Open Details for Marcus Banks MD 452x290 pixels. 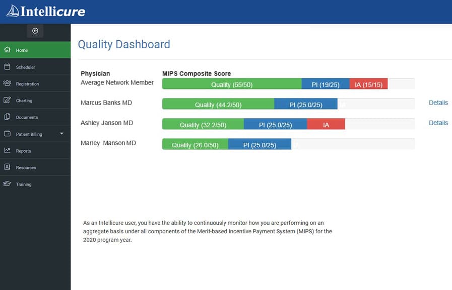pyautogui.click(x=438, y=103)
